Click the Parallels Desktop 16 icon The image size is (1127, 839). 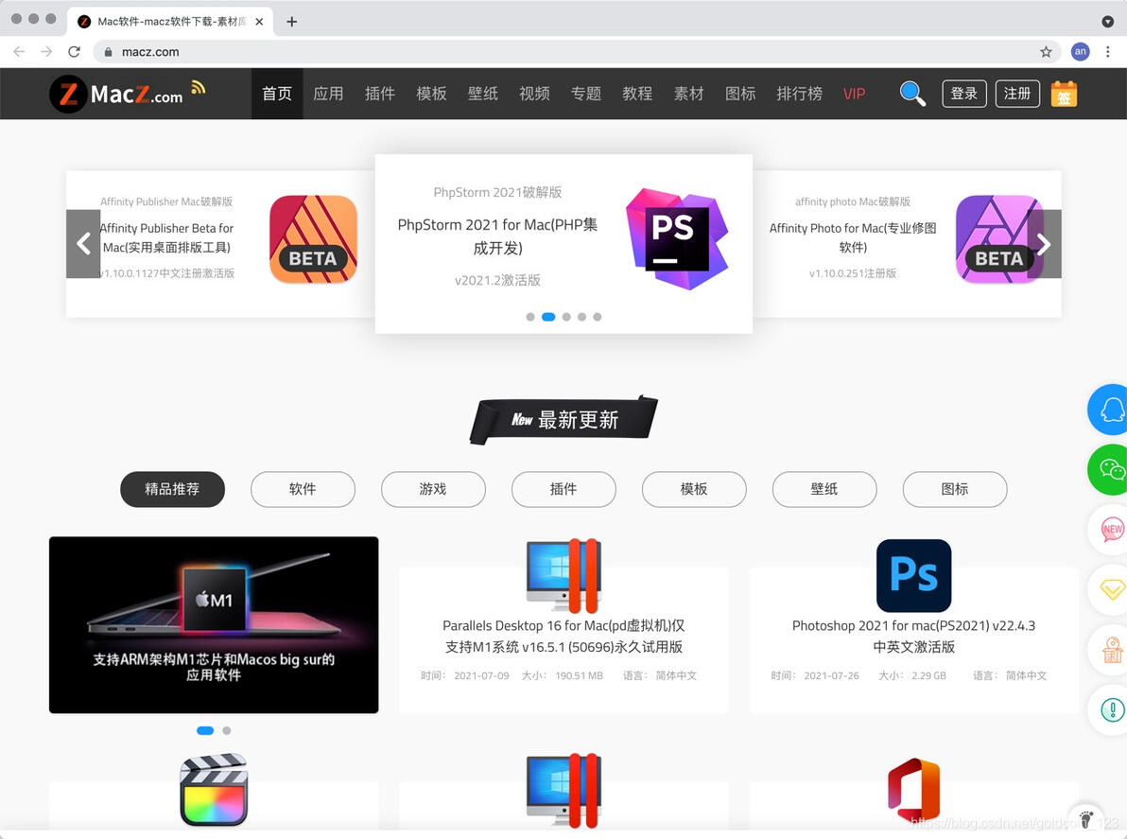coord(563,575)
